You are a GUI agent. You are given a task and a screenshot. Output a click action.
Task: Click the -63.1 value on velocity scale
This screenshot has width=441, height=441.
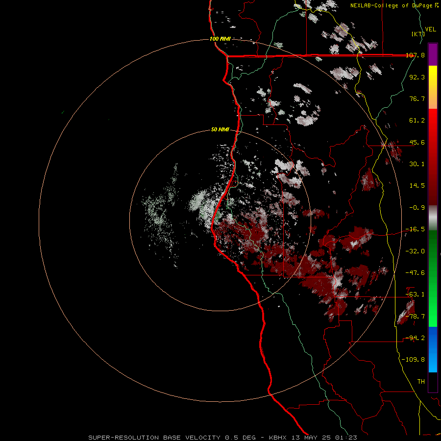415,294
